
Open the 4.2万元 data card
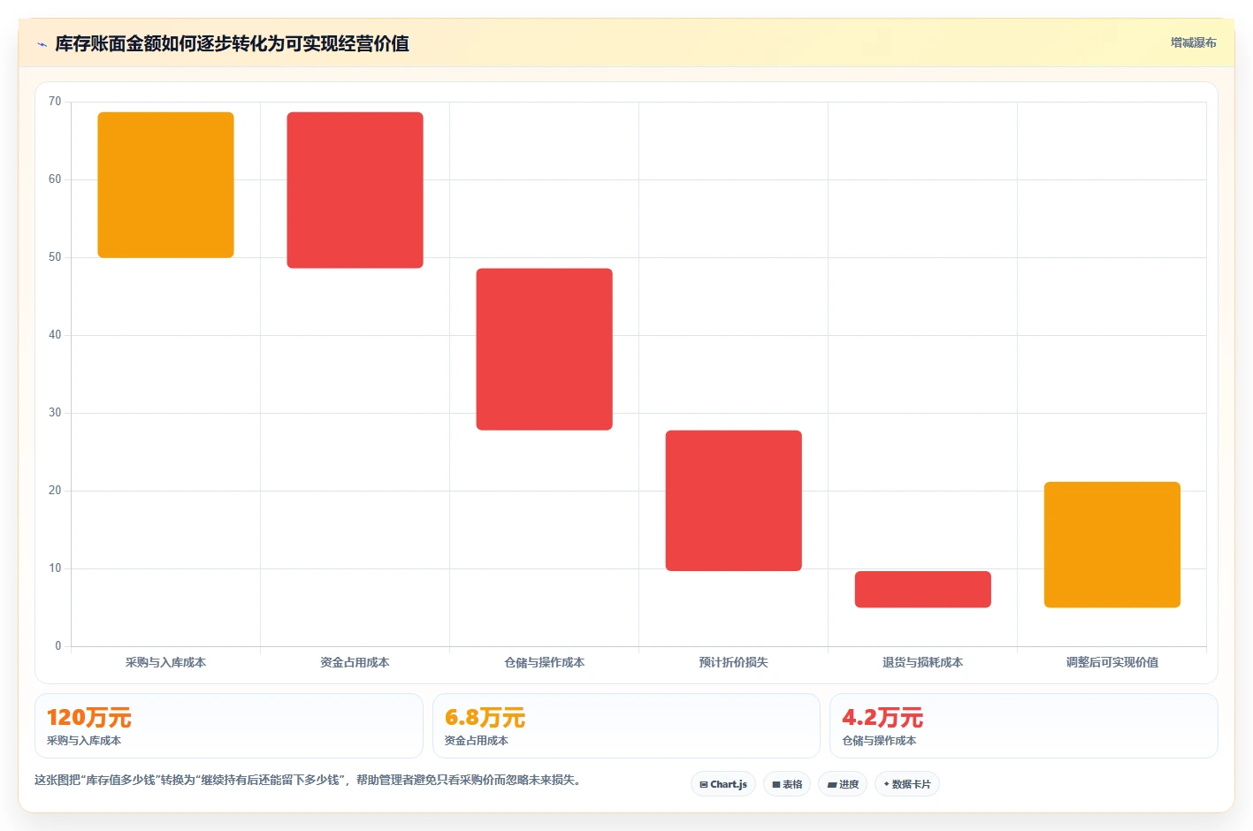coord(1023,726)
